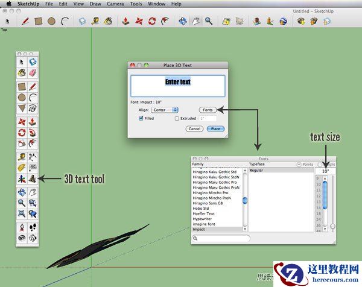
Task: Select the Arc tool in the top toolbar
Action: [x=65, y=21]
